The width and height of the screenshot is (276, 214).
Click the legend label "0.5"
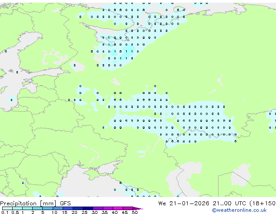[15, 212]
